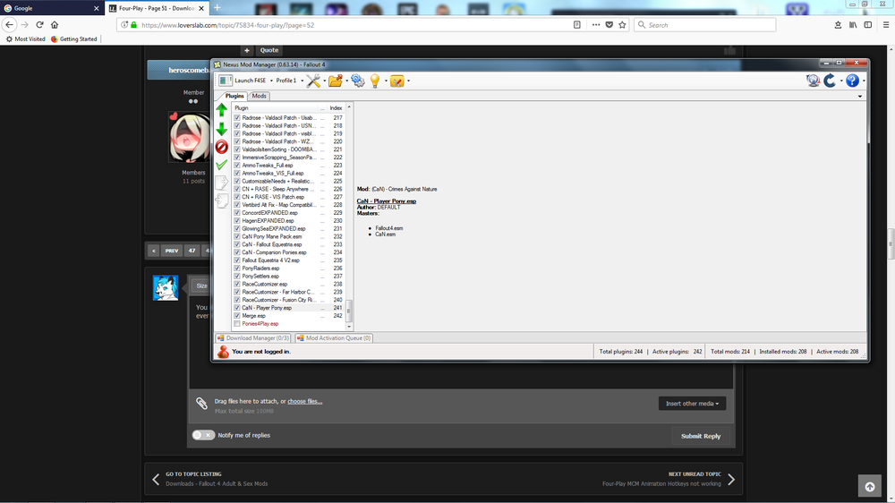
Task: Open the panel options arrow below the help icon
Action: click(x=860, y=97)
